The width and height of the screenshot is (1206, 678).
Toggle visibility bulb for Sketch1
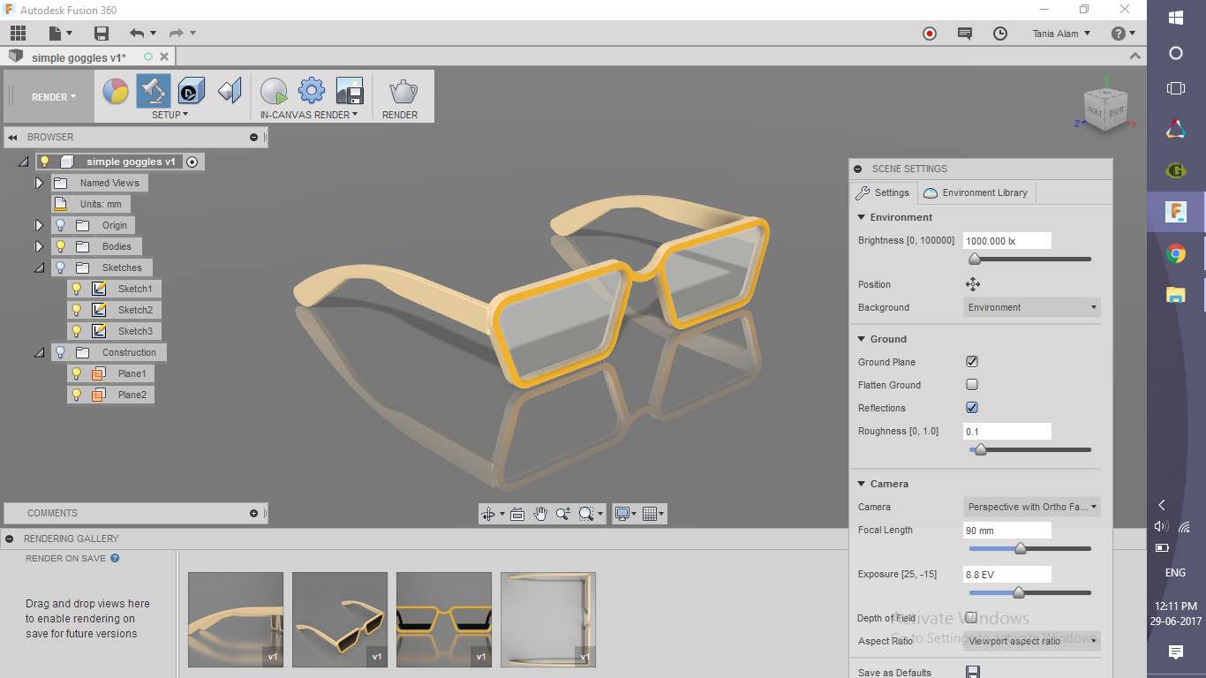77,289
